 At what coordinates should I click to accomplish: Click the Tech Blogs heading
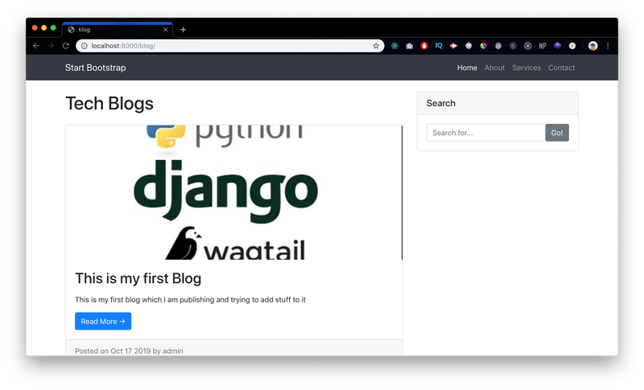[x=109, y=104]
